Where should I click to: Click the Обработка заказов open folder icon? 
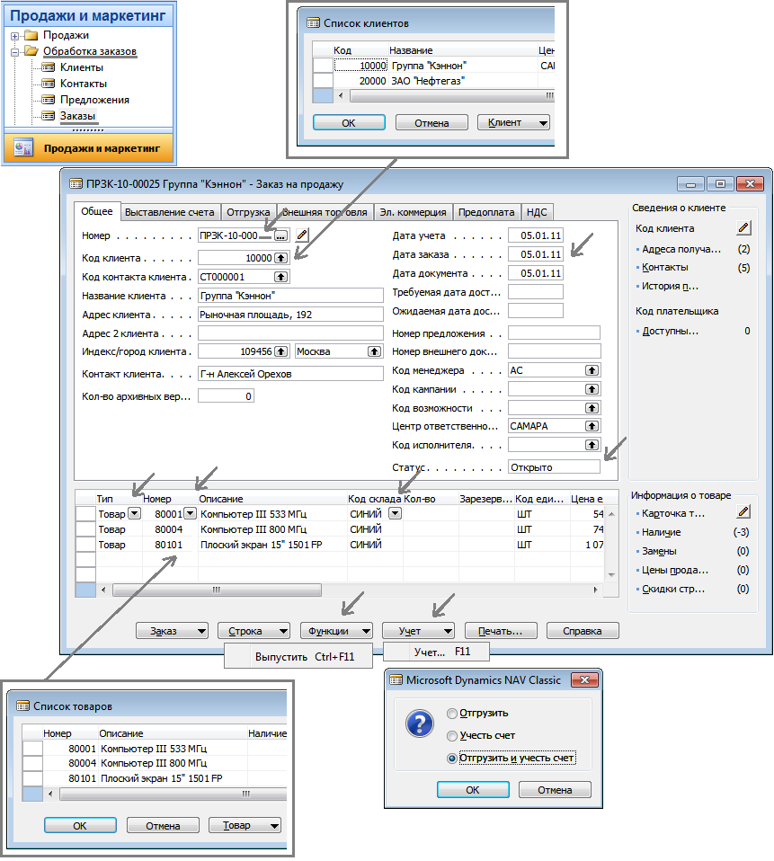click(31, 51)
